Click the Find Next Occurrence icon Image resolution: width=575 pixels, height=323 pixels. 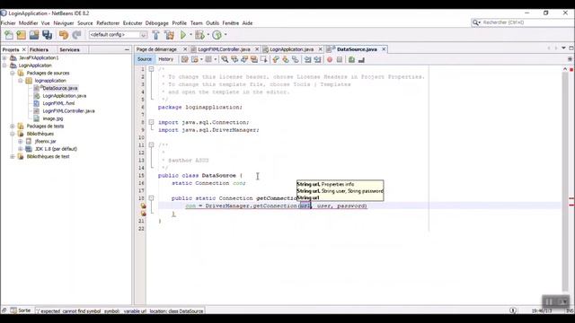(x=244, y=59)
